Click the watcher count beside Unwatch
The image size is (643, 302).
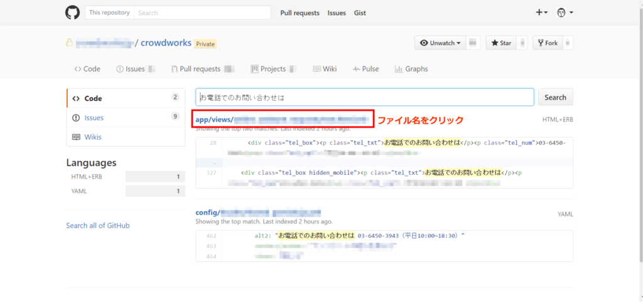[473, 43]
